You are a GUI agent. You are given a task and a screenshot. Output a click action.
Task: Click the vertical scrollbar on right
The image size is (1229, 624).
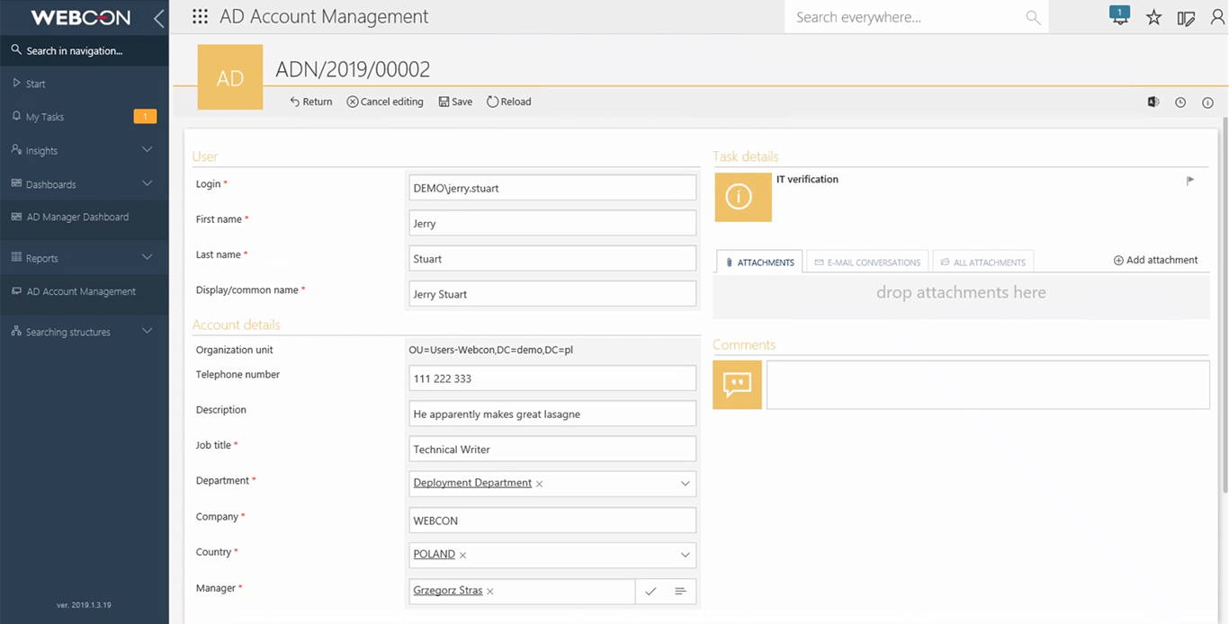pos(1223,306)
